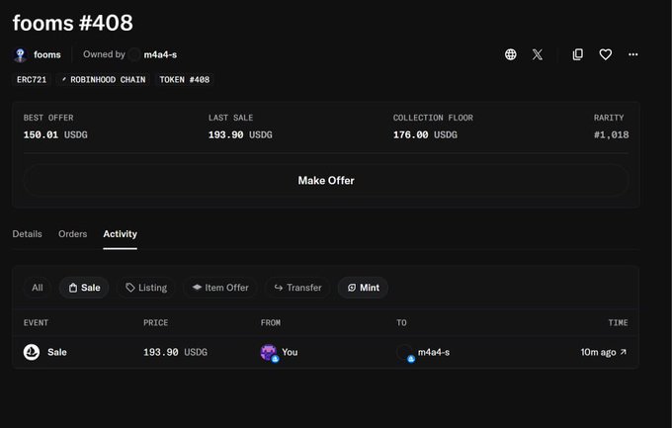Click the ERC721 tag
This screenshot has height=428, width=672.
[32, 80]
